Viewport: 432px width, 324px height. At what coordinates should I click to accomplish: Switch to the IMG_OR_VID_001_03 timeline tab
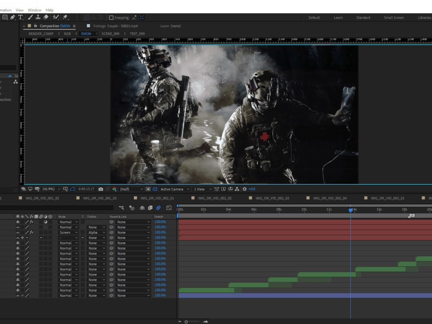click(100, 198)
